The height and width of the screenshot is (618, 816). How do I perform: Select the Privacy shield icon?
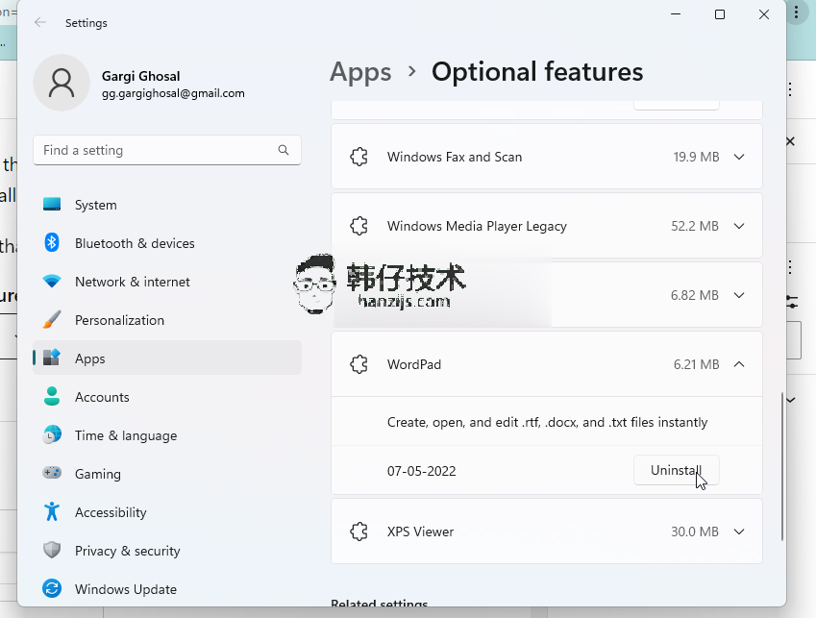[x=52, y=550]
